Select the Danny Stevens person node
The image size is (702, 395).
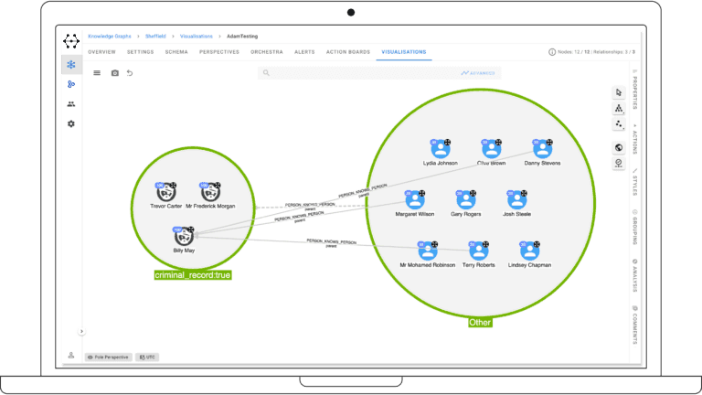pos(542,149)
